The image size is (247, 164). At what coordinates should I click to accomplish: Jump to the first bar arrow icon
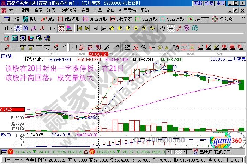[x=79, y=28]
